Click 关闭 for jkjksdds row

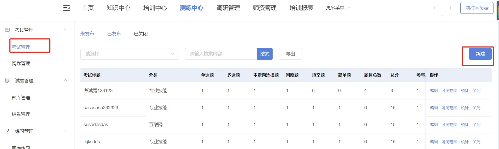tap(477, 142)
